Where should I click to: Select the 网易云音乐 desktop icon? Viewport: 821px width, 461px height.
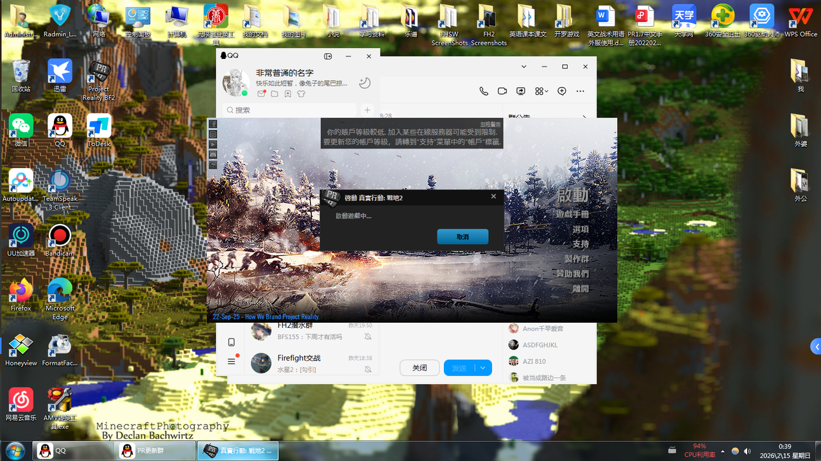[x=21, y=404]
